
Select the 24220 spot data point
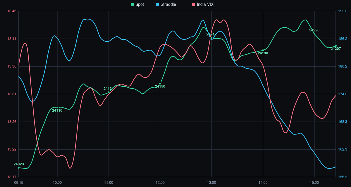[314, 34]
